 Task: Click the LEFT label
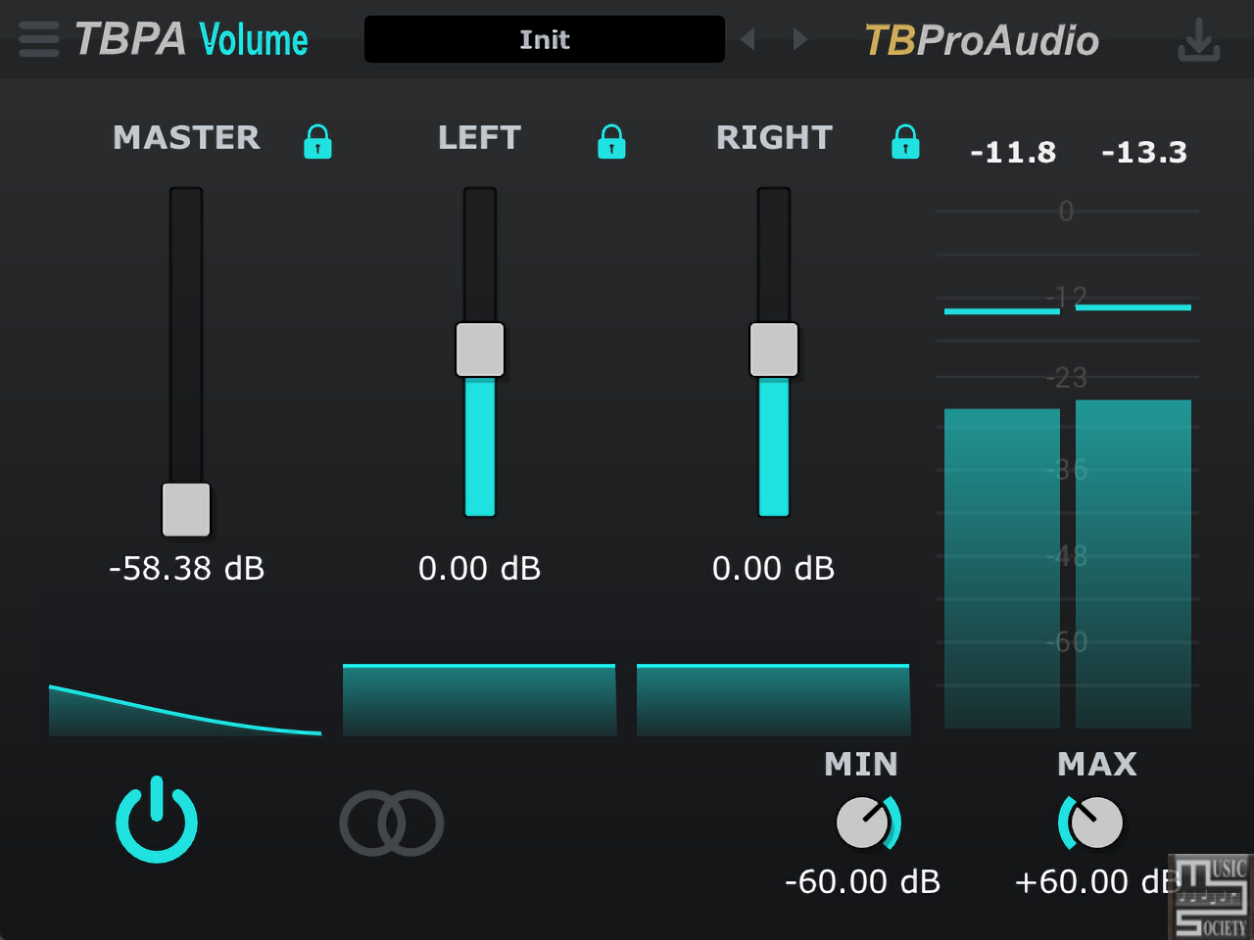click(480, 137)
